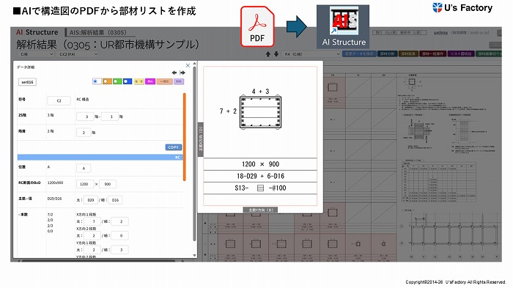Click the left arrow previous-record icon
The image size is (513, 288).
click(174, 73)
